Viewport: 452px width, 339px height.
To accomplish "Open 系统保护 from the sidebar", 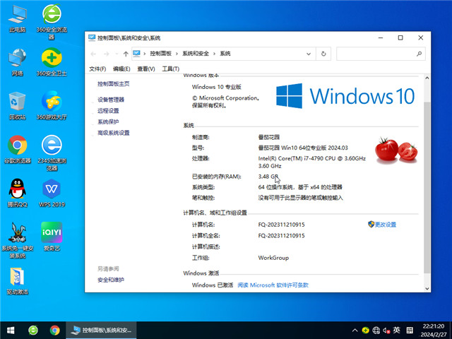I will 108,121.
